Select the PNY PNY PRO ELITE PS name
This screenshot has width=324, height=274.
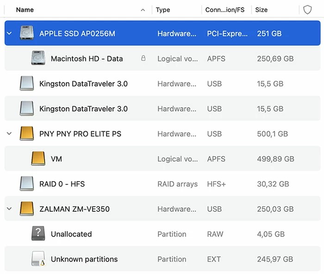pos(80,134)
